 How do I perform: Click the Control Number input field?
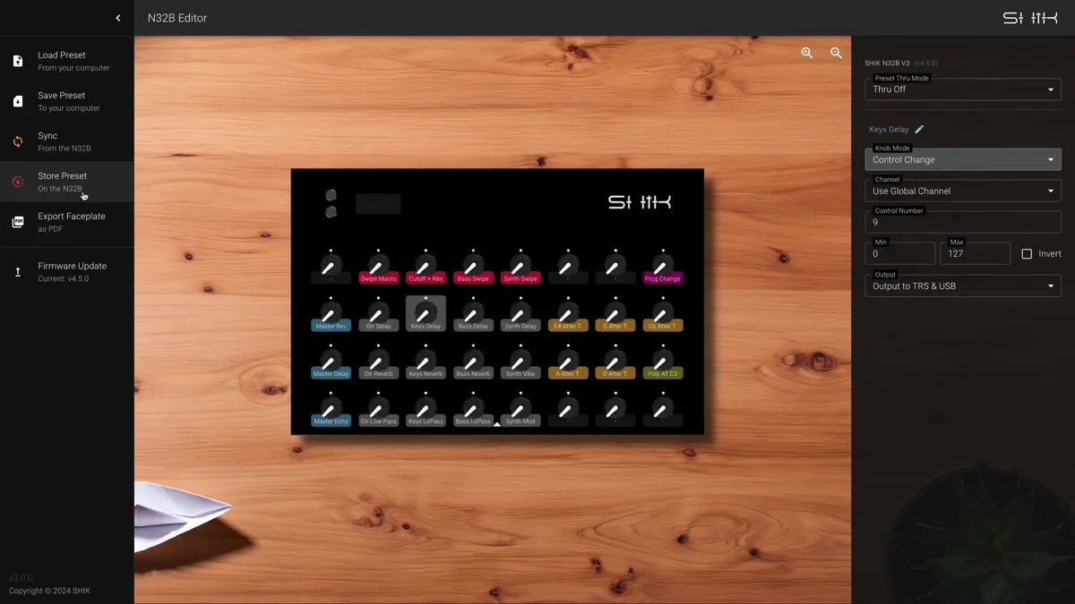[x=963, y=222]
